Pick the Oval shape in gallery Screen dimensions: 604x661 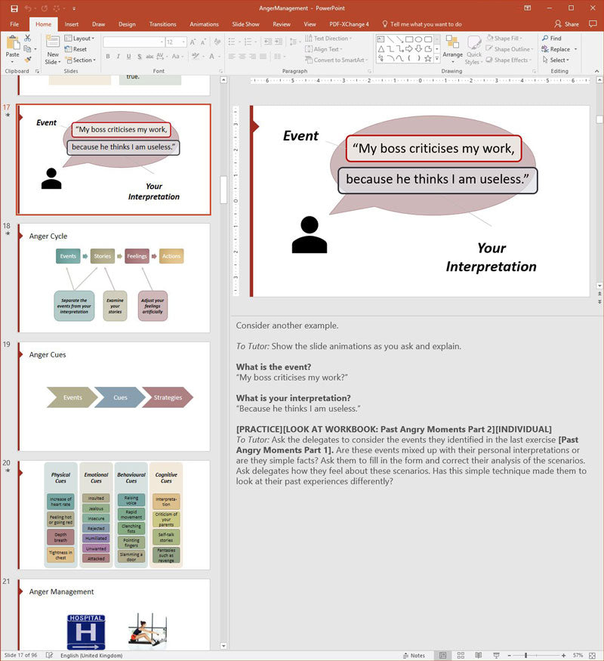(x=418, y=39)
